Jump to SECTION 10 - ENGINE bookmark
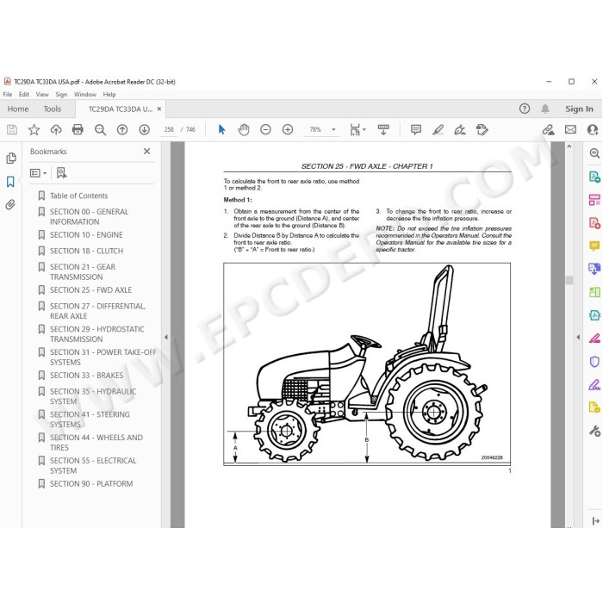 [86, 235]
